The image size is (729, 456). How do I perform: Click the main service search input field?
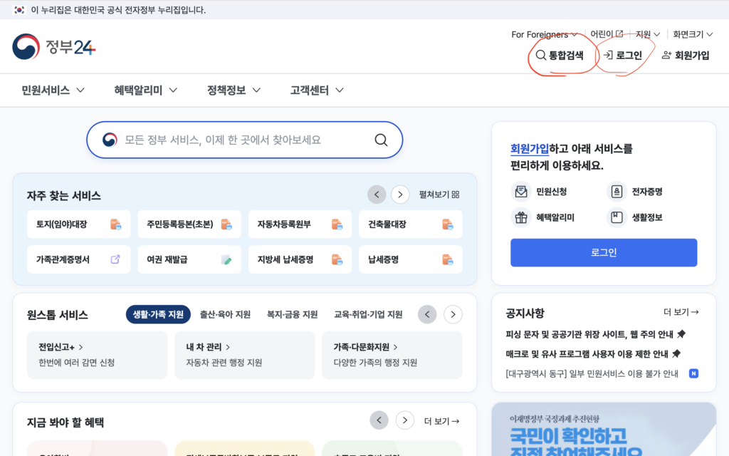242,140
